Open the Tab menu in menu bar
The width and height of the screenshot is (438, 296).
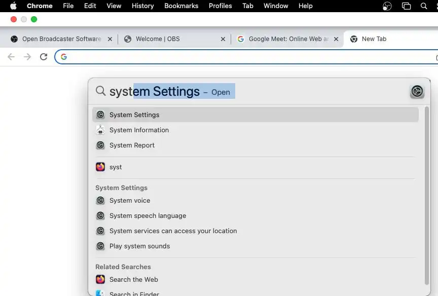pyautogui.click(x=248, y=6)
